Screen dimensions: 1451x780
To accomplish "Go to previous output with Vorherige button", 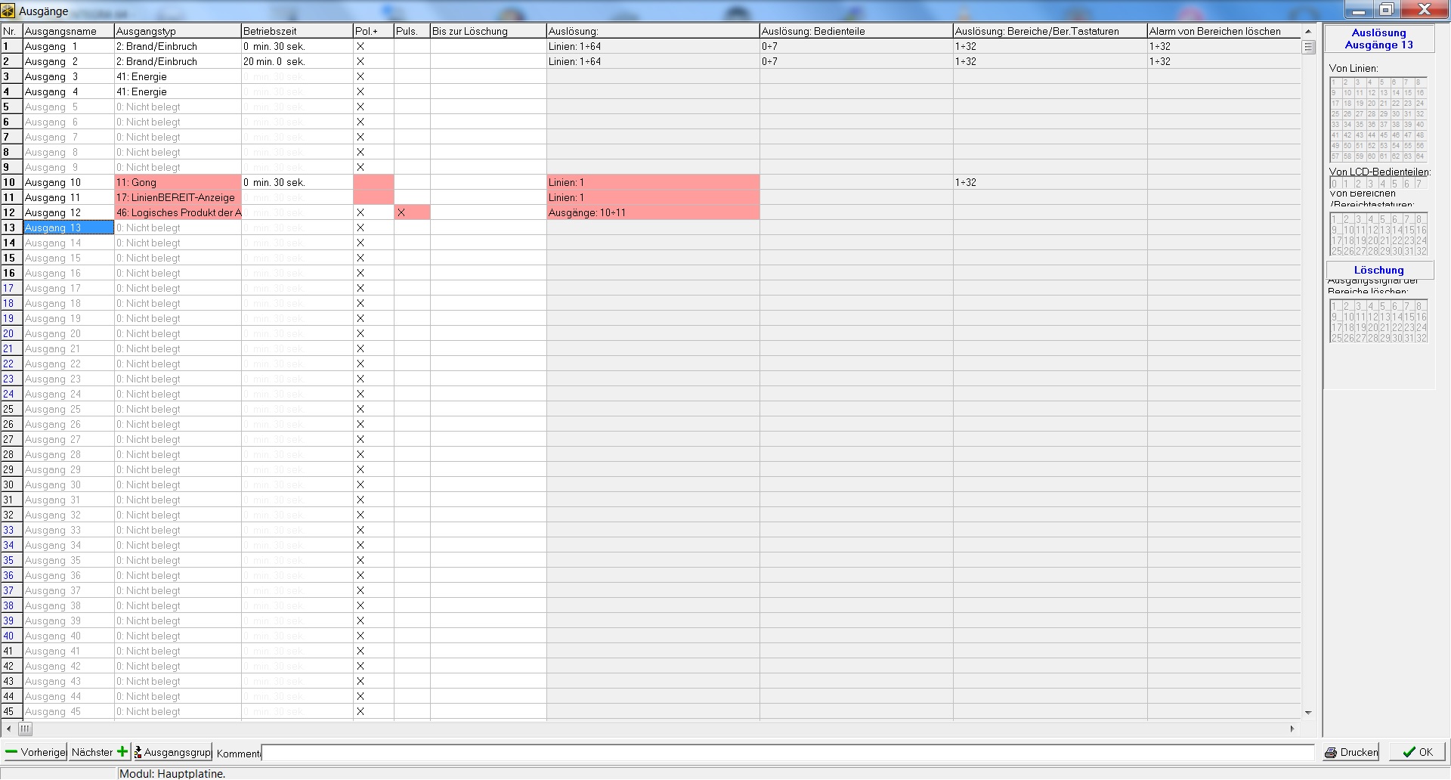I will 35,752.
